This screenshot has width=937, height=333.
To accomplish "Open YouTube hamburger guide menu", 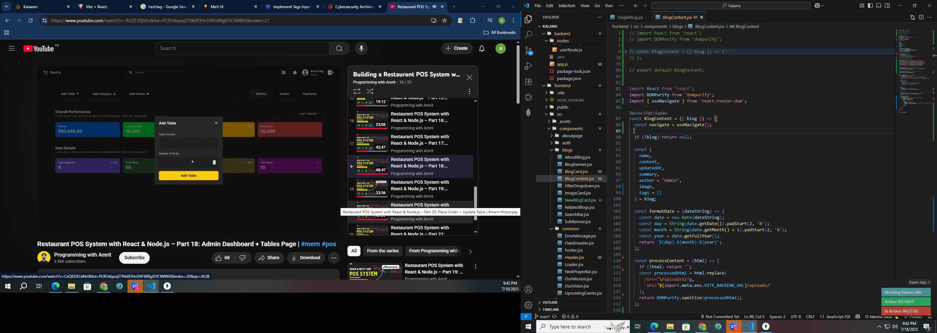I will pyautogui.click(x=12, y=48).
